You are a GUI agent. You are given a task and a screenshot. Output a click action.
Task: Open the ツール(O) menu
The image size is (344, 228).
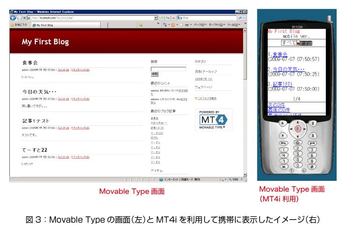click(233, 25)
